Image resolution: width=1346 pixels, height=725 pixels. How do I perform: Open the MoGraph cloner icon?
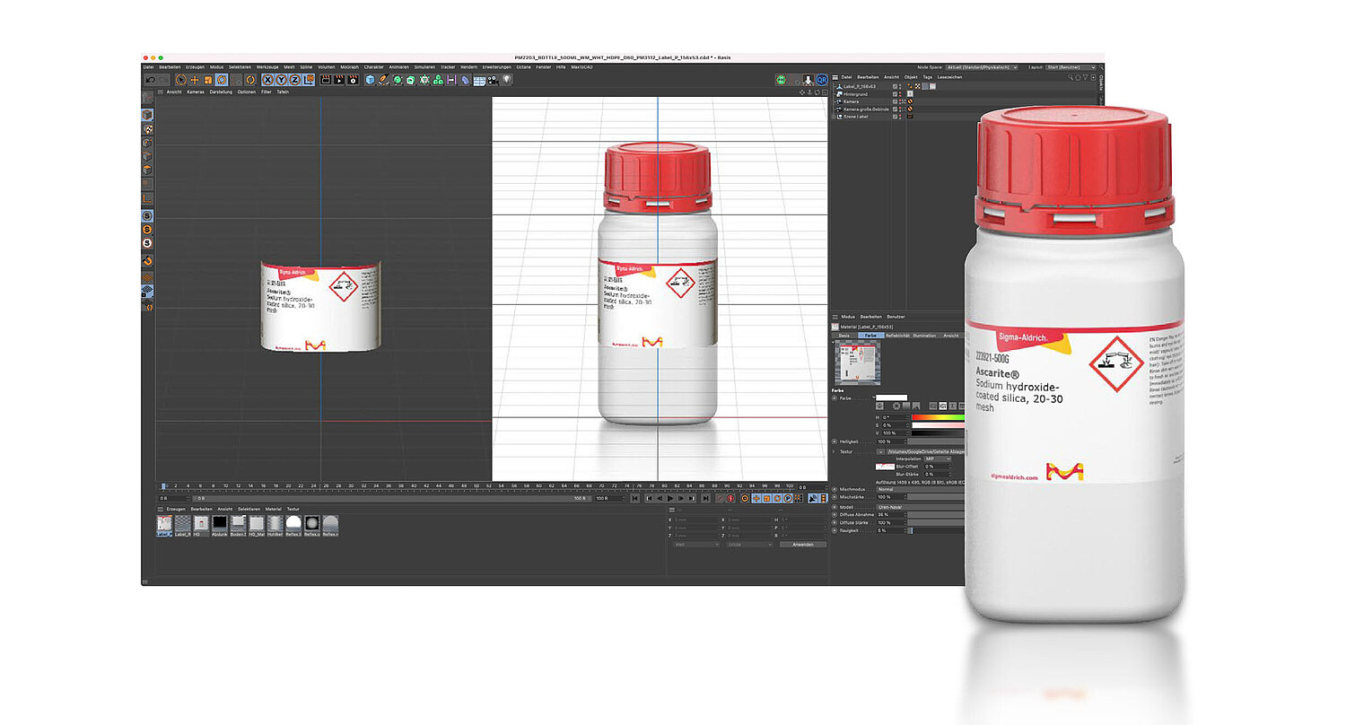pos(438,80)
